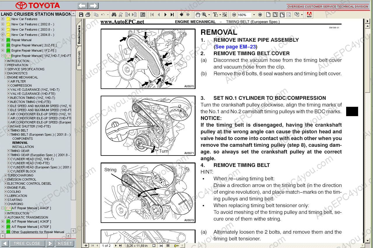This screenshot has width=373, height=248.
Task: Click the Save icon in the PDF toolbar
Action: click(81, 15)
